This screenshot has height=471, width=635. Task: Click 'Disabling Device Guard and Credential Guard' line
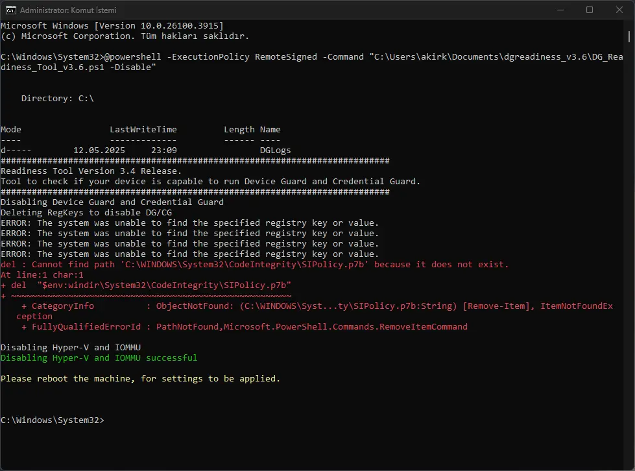pyautogui.click(x=112, y=202)
